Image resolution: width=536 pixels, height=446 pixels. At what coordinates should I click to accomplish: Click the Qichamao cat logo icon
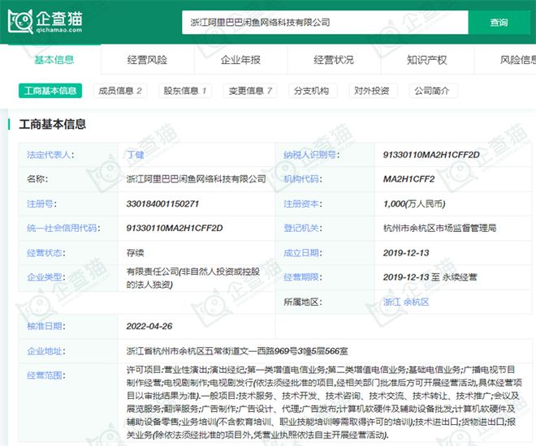point(22,22)
